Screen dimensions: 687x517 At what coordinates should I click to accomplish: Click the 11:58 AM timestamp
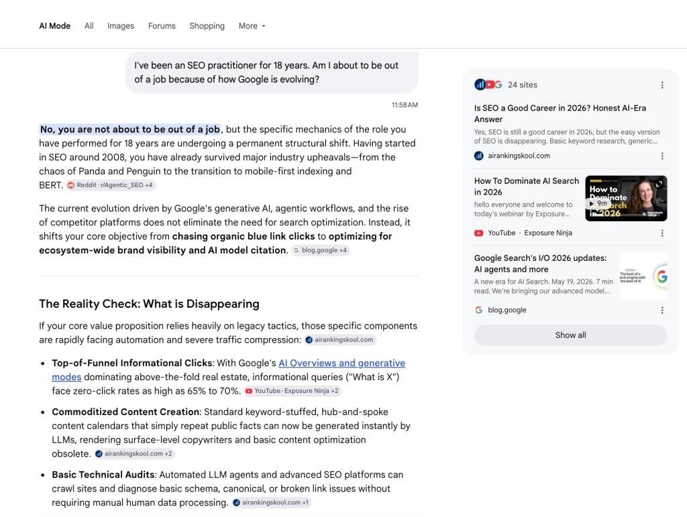405,105
